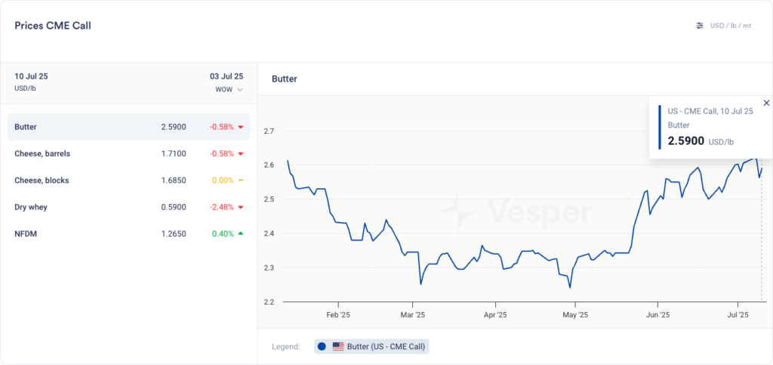Click the chevron next to WOW
Image resolution: width=773 pixels, height=365 pixels.
240,89
